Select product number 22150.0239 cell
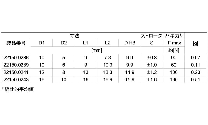Viewport: 208px width, 125px height. click(x=16, y=65)
